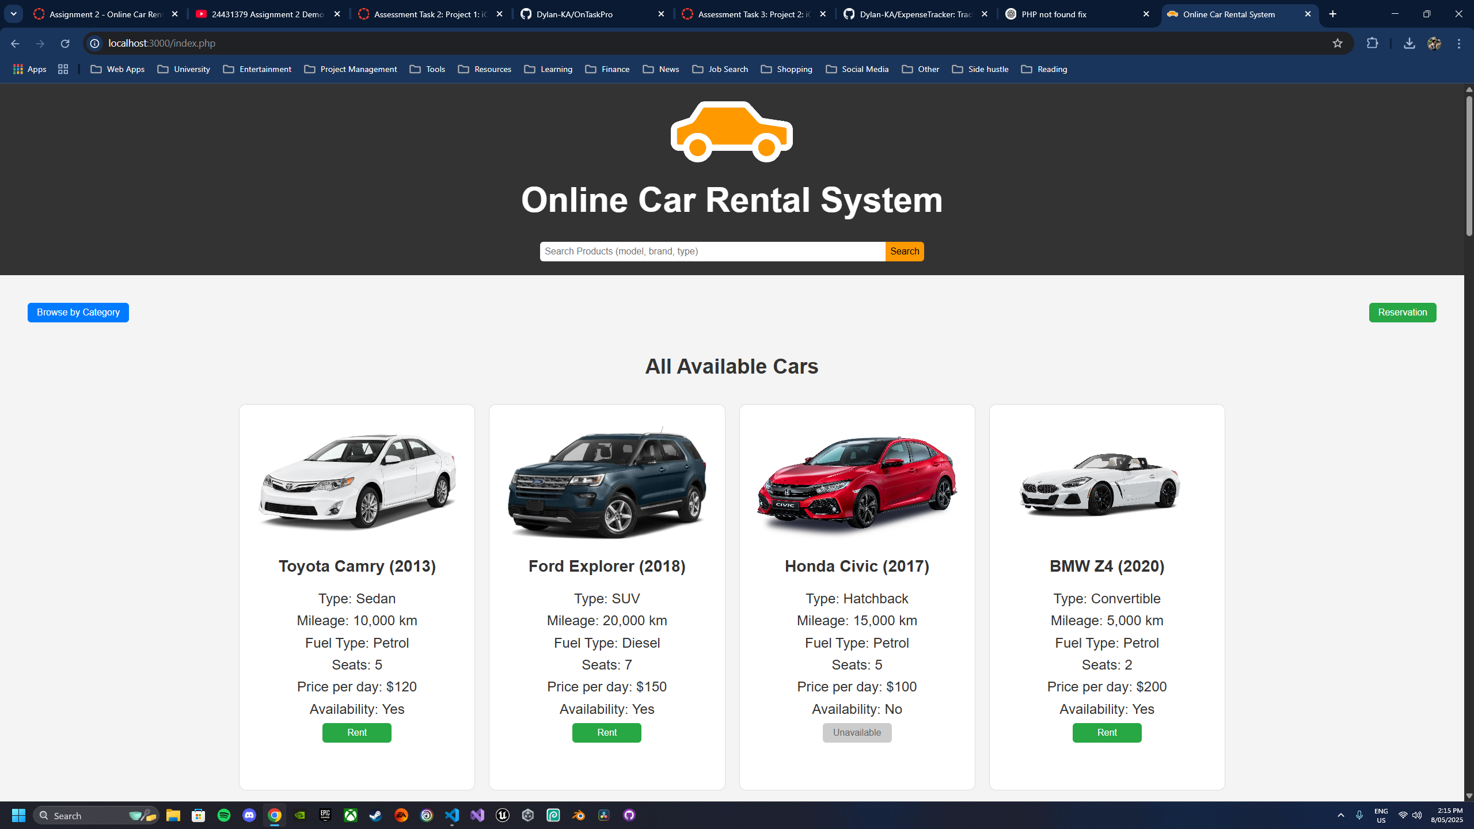Switch to Dylan-KA/ExpenseTracker tab
1474x829 pixels.
pyautogui.click(x=916, y=14)
